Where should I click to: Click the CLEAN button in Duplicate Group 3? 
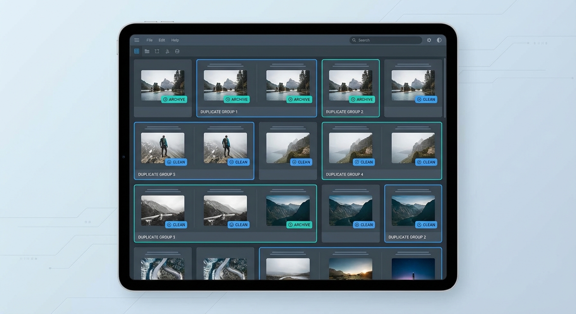(x=176, y=224)
